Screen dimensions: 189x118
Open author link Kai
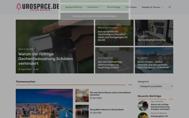(x=37, y=69)
